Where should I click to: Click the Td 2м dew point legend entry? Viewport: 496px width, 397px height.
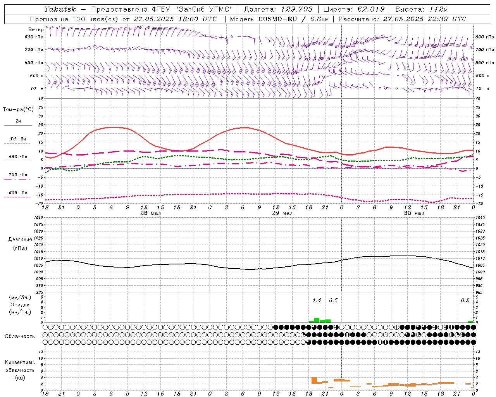[18, 139]
